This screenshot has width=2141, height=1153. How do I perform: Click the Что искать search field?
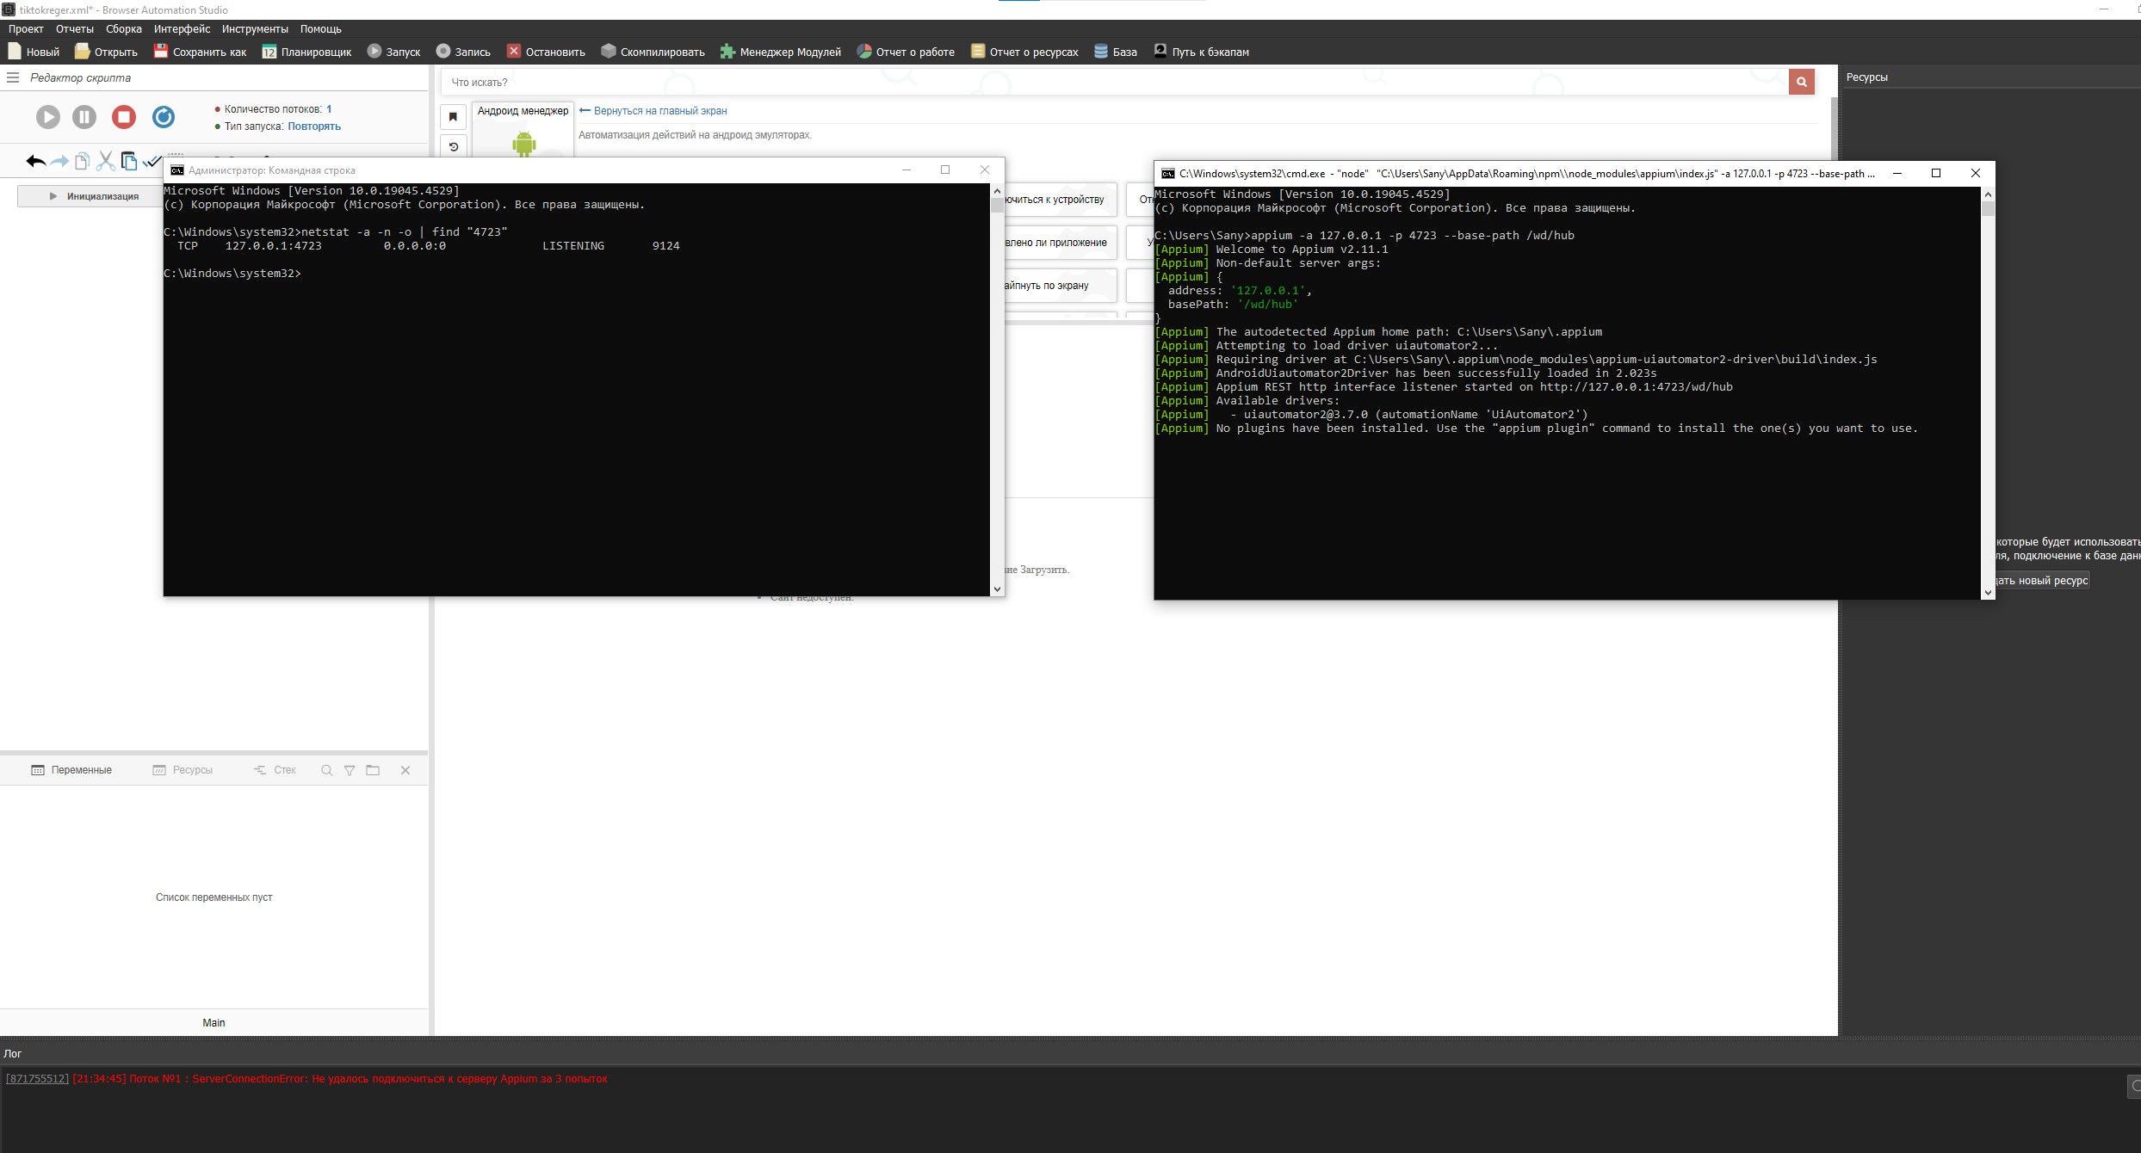pyautogui.click(x=1111, y=82)
